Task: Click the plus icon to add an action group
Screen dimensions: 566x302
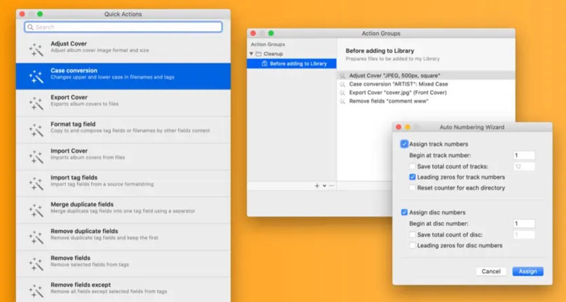Action: [317, 186]
